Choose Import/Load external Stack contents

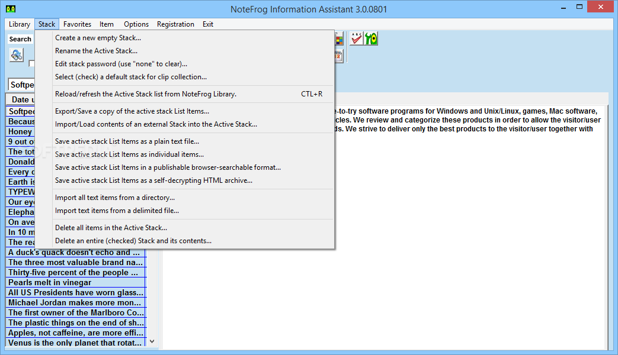(184, 124)
